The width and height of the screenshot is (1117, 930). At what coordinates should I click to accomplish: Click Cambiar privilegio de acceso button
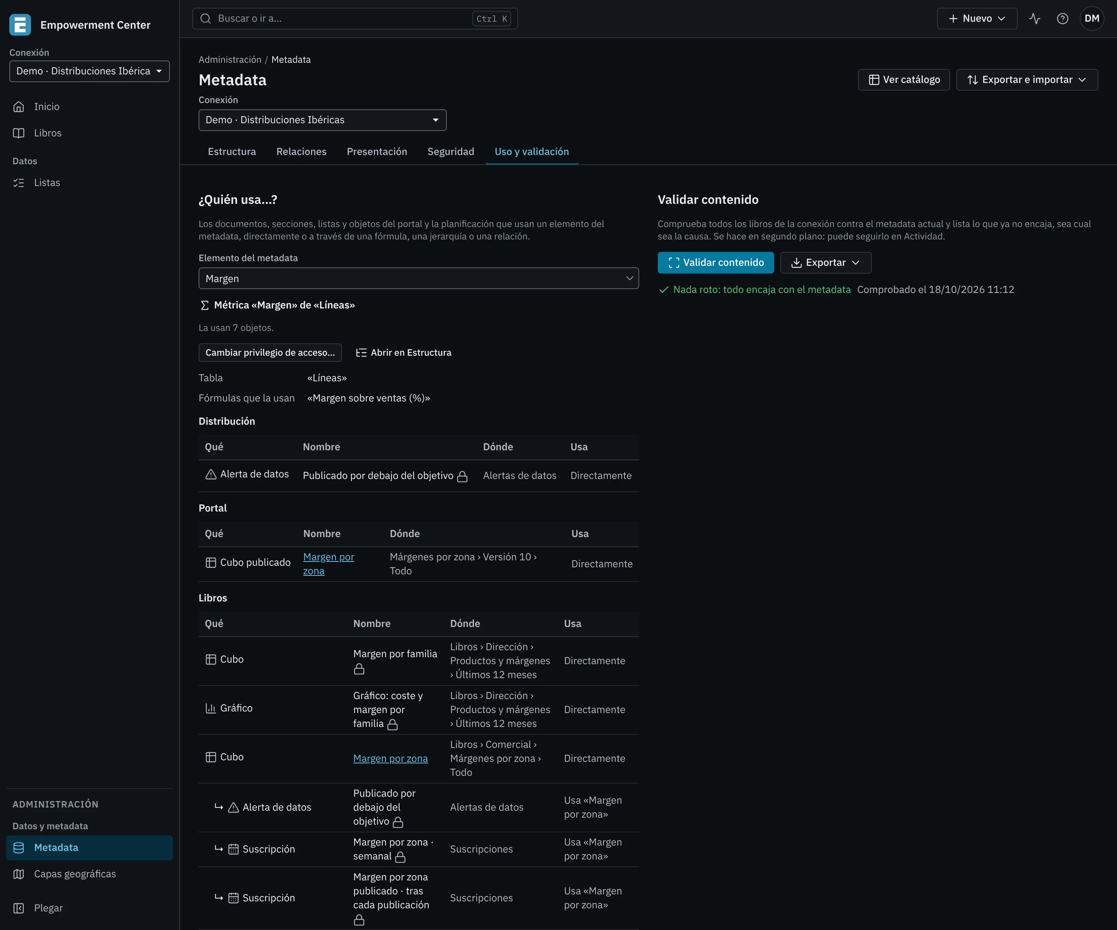coord(270,352)
